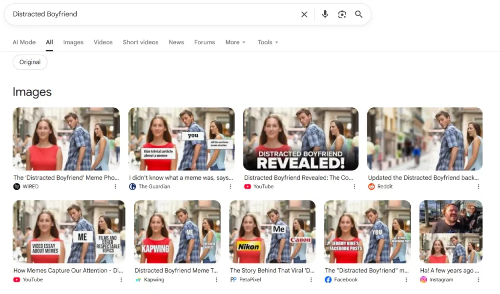Open The Guardian meme thumbnail labeled "you"
The image size is (500, 294).
pyautogui.click(x=182, y=139)
